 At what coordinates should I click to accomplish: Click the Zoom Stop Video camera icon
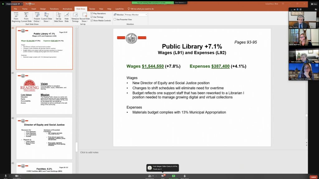click(x=17, y=176)
